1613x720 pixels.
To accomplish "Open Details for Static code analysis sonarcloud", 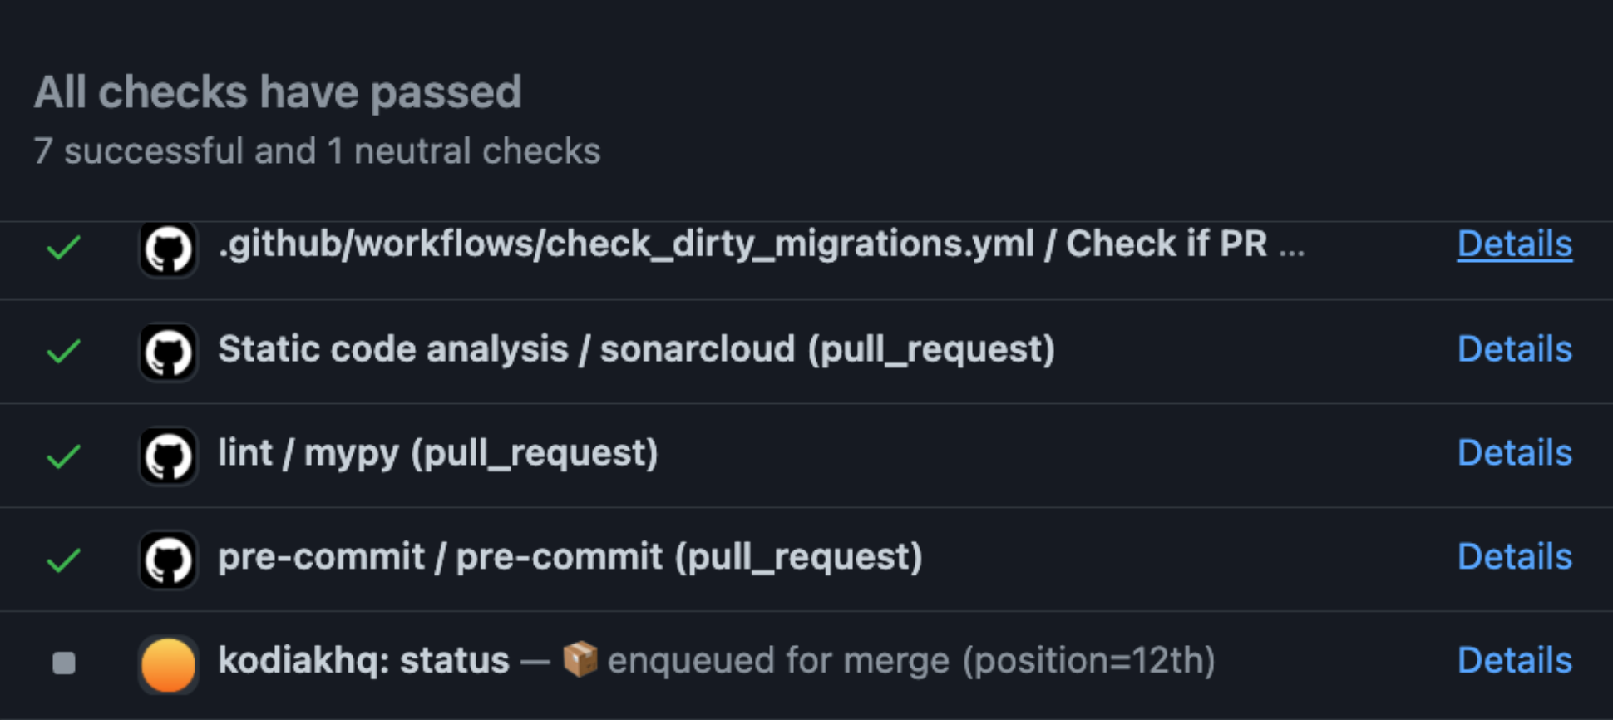I will tap(1514, 349).
